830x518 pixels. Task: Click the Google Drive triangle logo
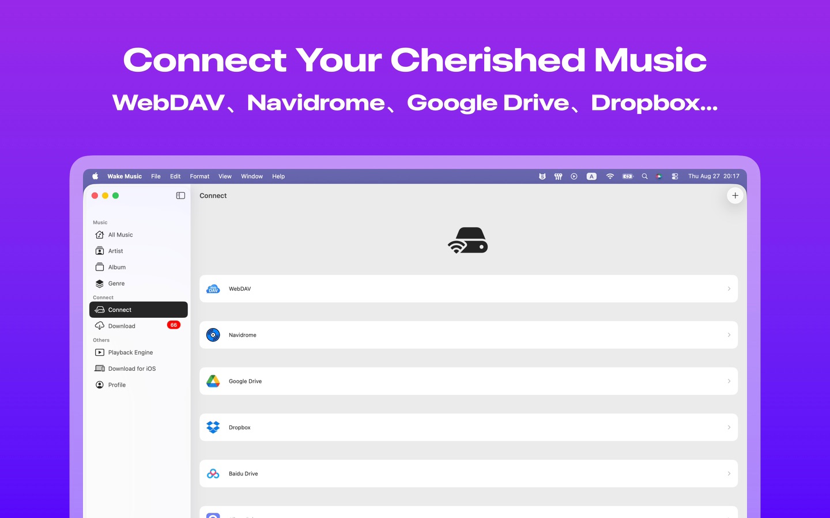click(213, 381)
